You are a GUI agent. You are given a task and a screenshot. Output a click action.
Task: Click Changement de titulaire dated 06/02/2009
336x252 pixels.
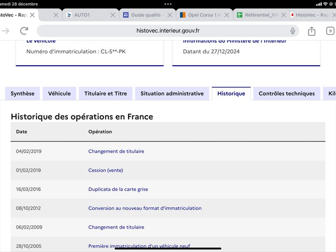tap(116, 227)
